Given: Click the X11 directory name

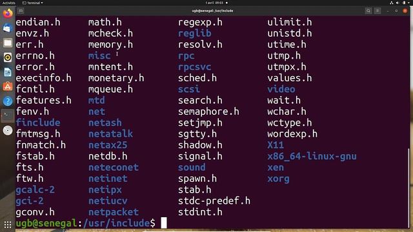Looking at the screenshot, I should tap(276, 145).
